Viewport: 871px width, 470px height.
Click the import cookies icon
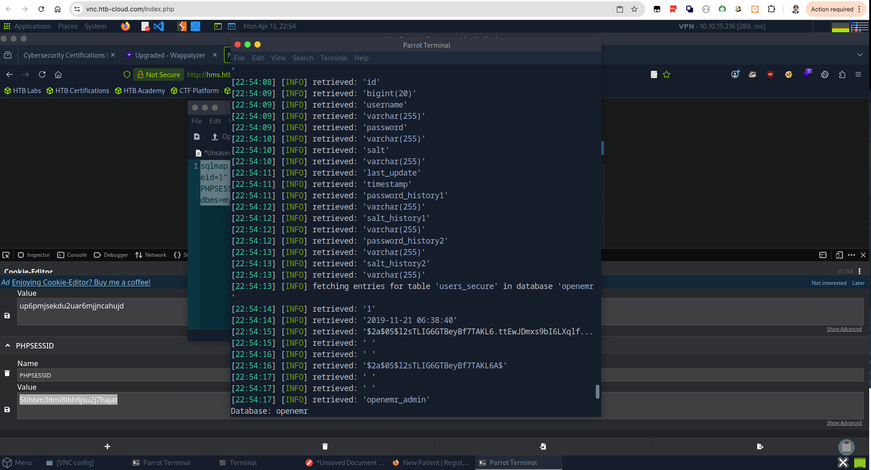[543, 446]
